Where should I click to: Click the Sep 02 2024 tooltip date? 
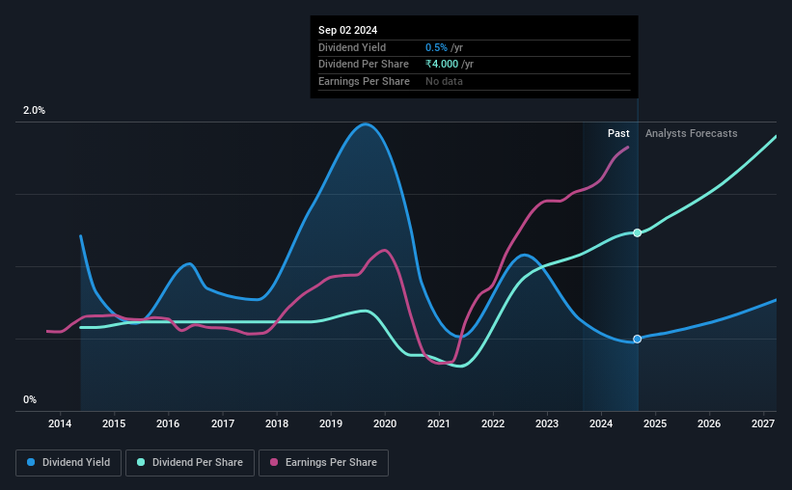[x=347, y=30]
